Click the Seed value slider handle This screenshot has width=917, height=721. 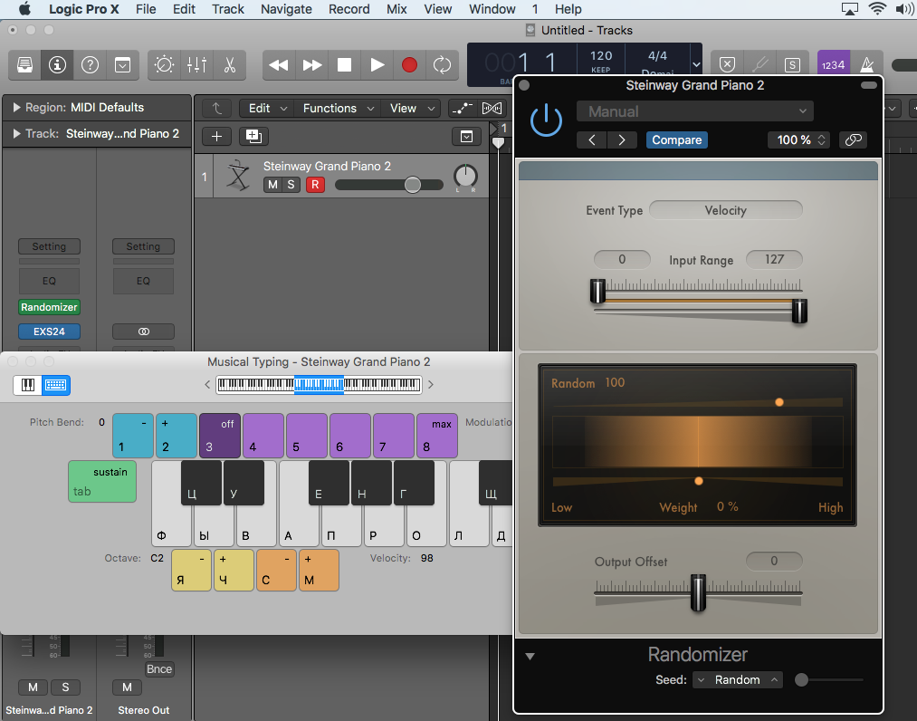coord(801,680)
